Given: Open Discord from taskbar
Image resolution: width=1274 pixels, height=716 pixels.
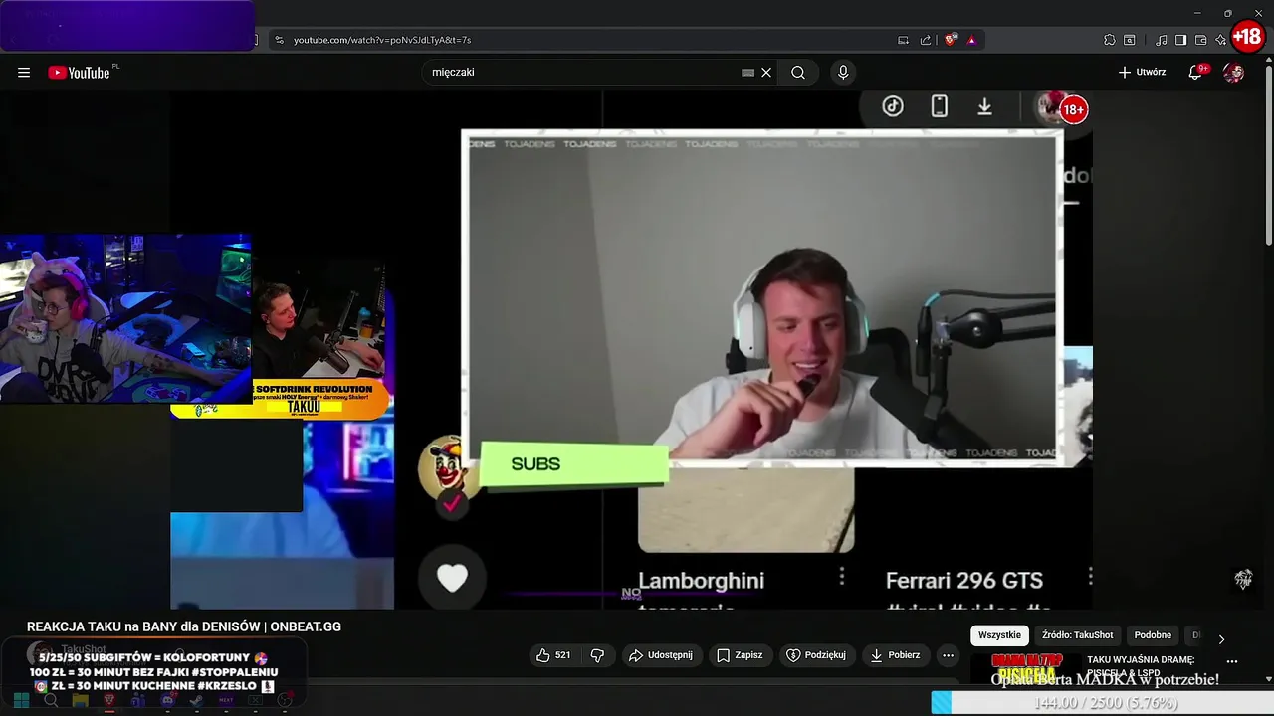Looking at the screenshot, I should (x=167, y=701).
